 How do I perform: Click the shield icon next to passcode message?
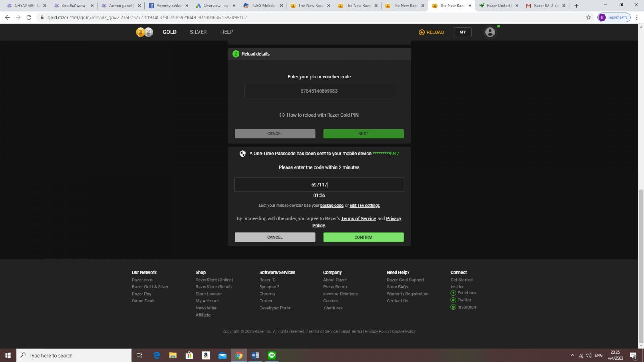[243, 154]
